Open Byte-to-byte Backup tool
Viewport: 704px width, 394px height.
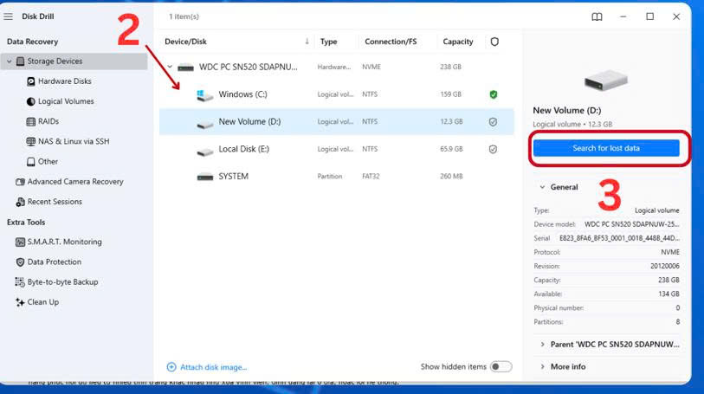63,282
